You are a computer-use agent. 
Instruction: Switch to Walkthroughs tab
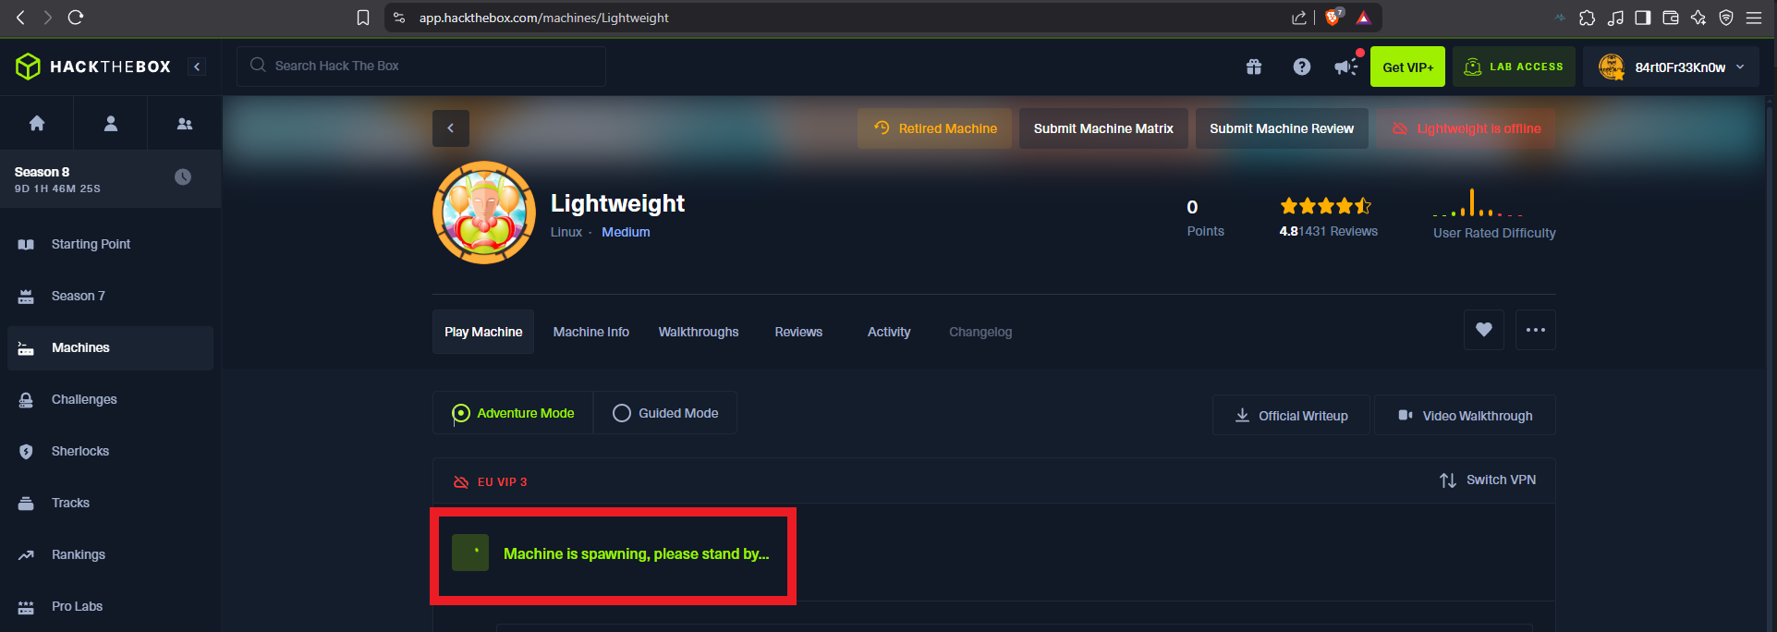pos(699,332)
